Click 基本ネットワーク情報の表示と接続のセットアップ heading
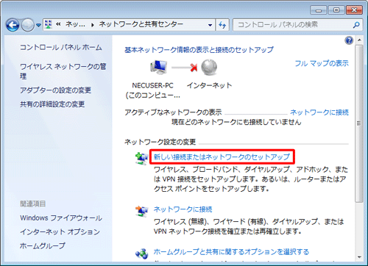Viewport: 368px width, 266px height. 199,50
